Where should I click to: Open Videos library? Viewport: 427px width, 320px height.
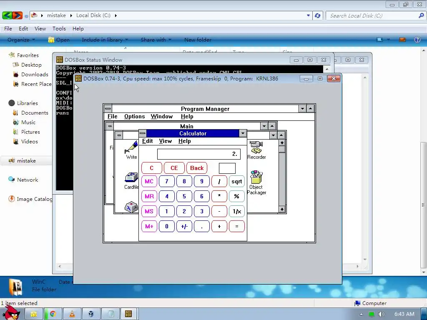pos(30,141)
